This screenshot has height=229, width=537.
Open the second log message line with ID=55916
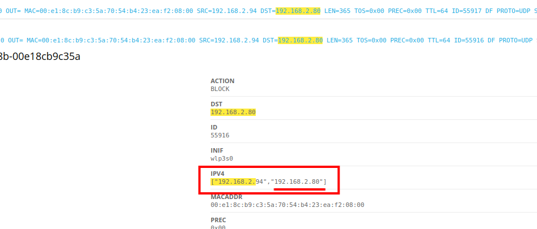268,40
